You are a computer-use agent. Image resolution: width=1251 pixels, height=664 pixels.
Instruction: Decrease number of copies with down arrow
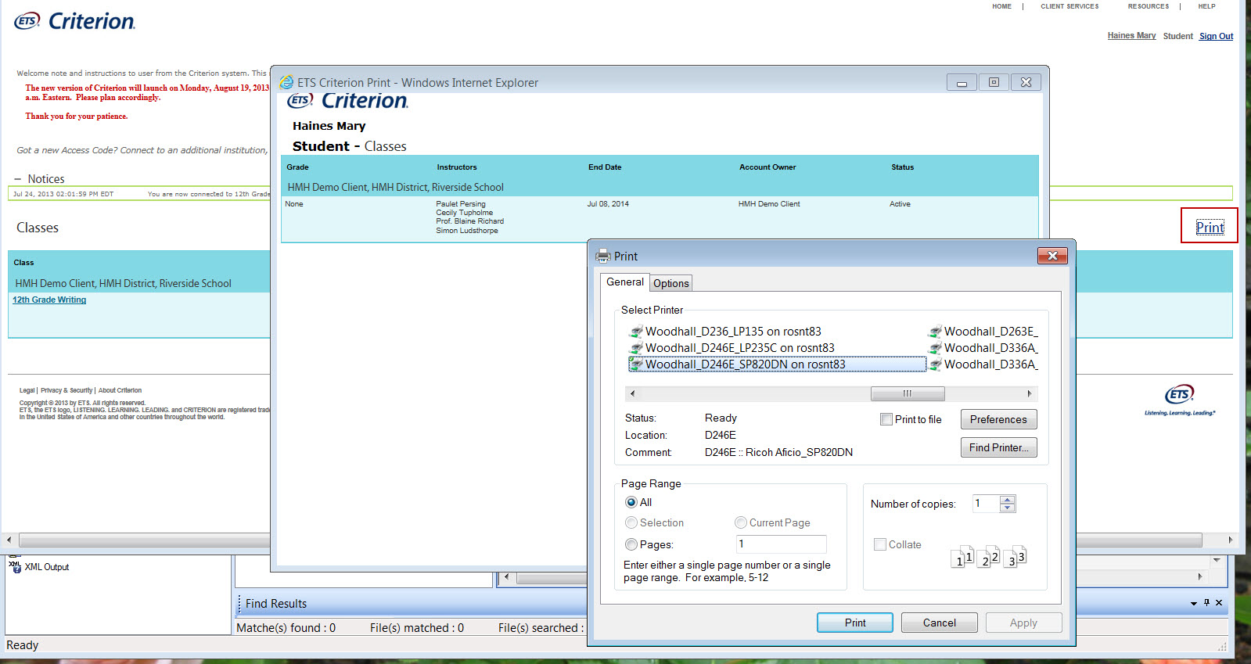(x=1008, y=508)
